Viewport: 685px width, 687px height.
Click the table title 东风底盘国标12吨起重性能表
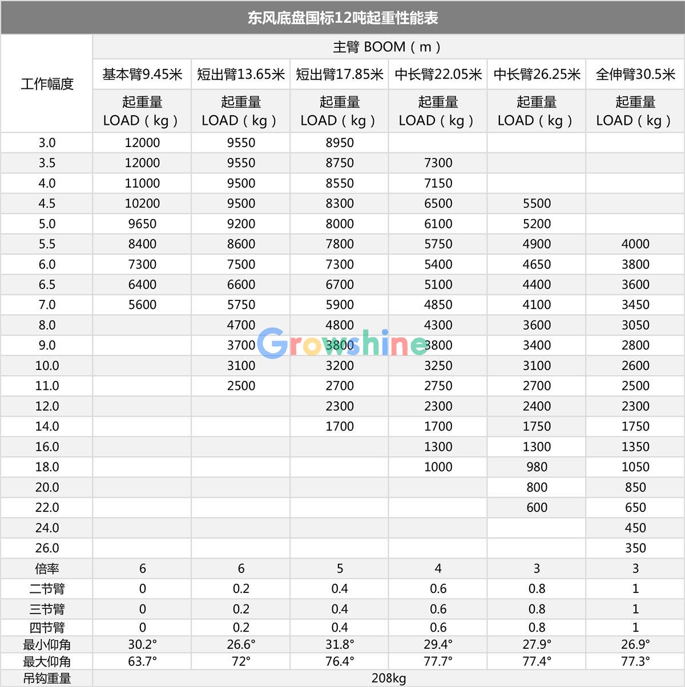(x=342, y=18)
